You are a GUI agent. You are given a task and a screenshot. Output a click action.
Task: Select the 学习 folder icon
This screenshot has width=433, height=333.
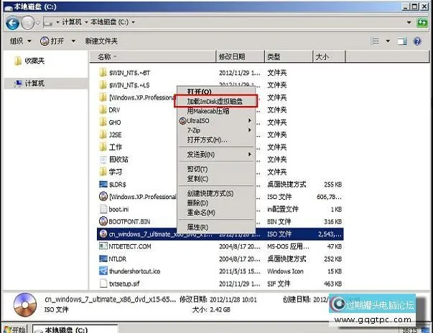coord(103,172)
